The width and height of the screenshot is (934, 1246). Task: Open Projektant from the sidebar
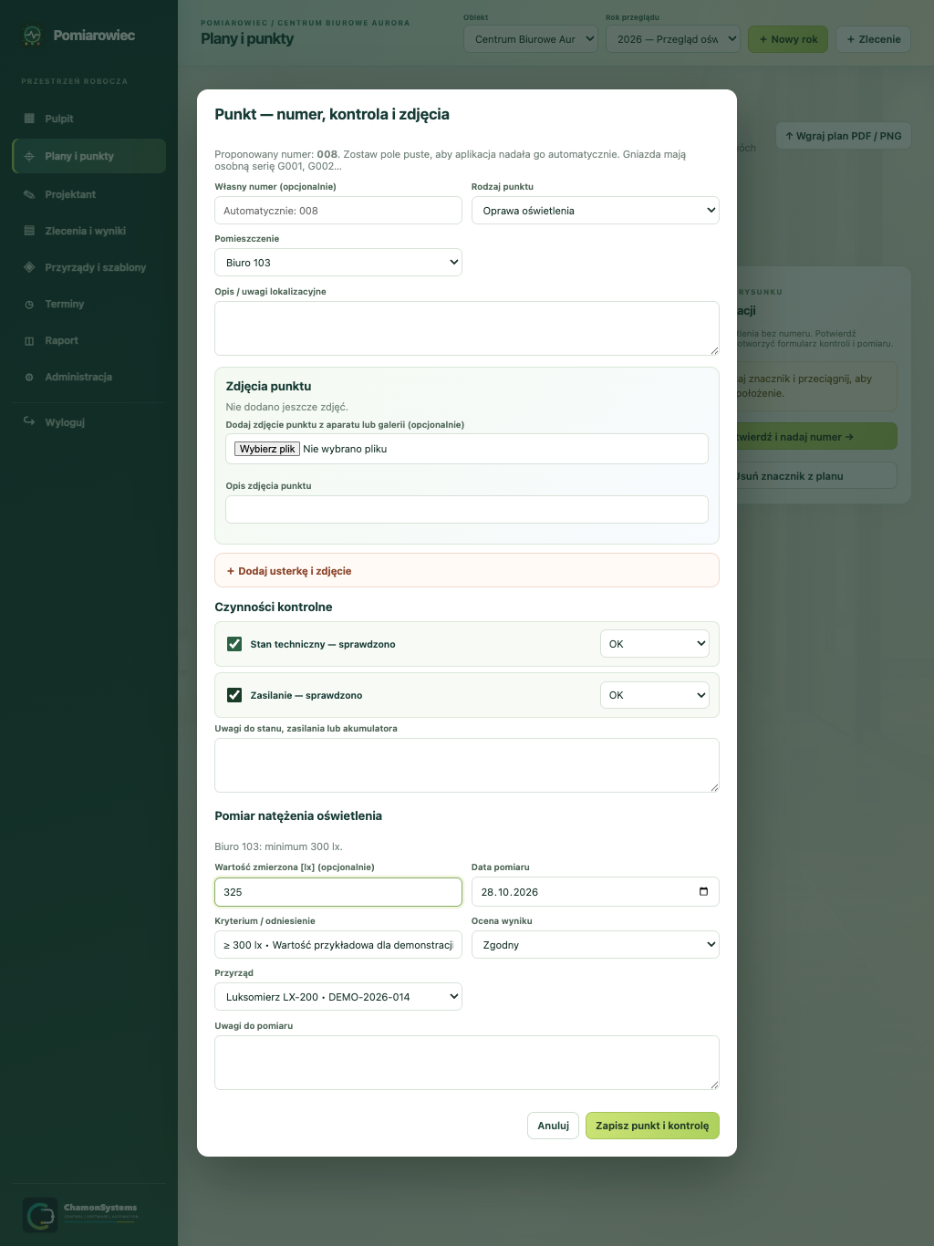(88, 194)
